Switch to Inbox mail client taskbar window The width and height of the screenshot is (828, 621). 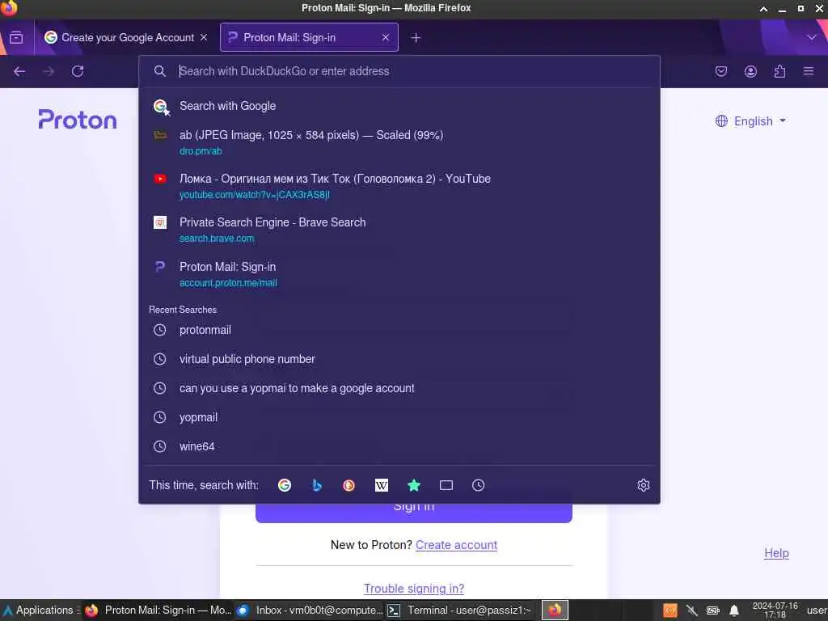click(310, 610)
